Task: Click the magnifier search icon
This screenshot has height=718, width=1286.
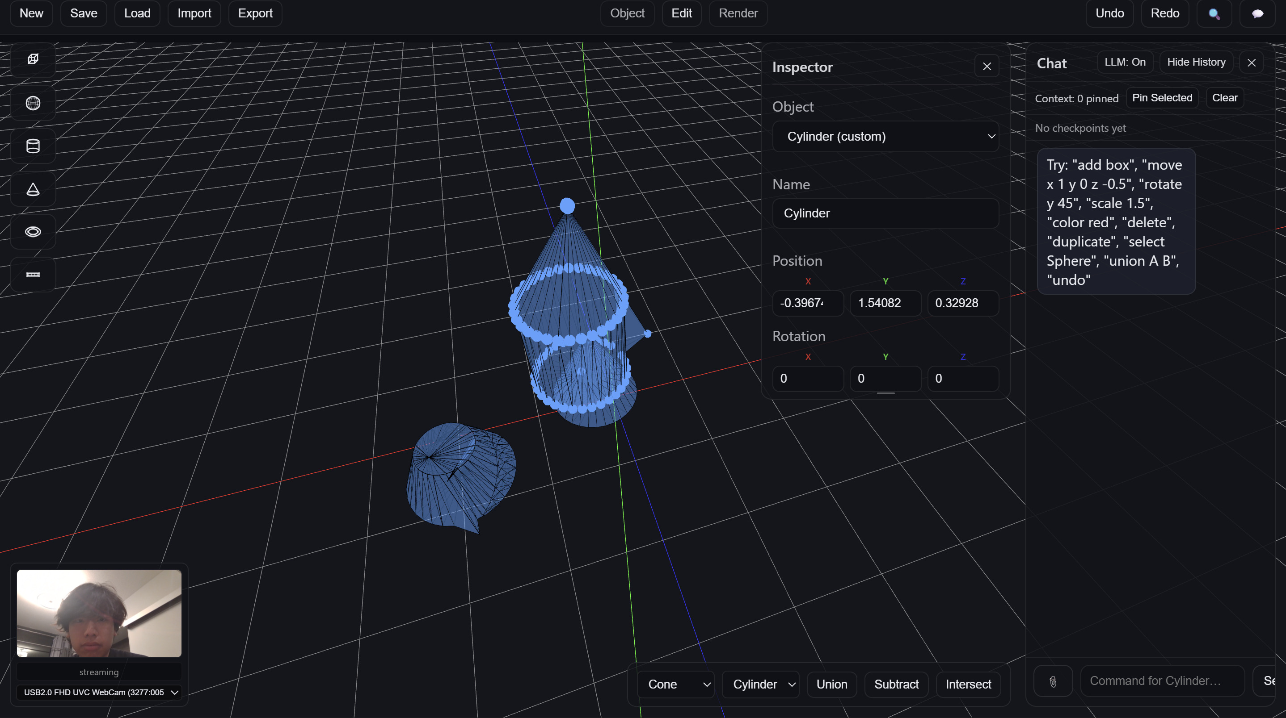Action: [1214, 13]
